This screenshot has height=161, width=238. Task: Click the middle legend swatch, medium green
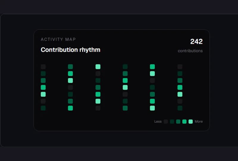click(178, 121)
